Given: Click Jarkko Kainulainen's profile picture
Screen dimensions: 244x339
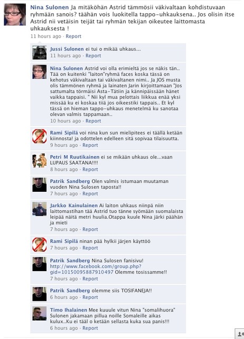Looking at the screenshot, I should (x=40, y=209).
